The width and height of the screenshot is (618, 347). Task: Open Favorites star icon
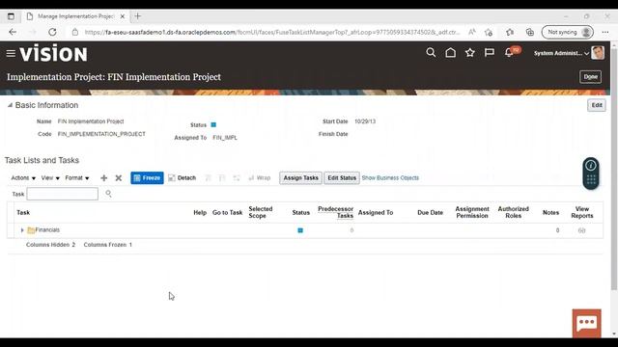470,53
